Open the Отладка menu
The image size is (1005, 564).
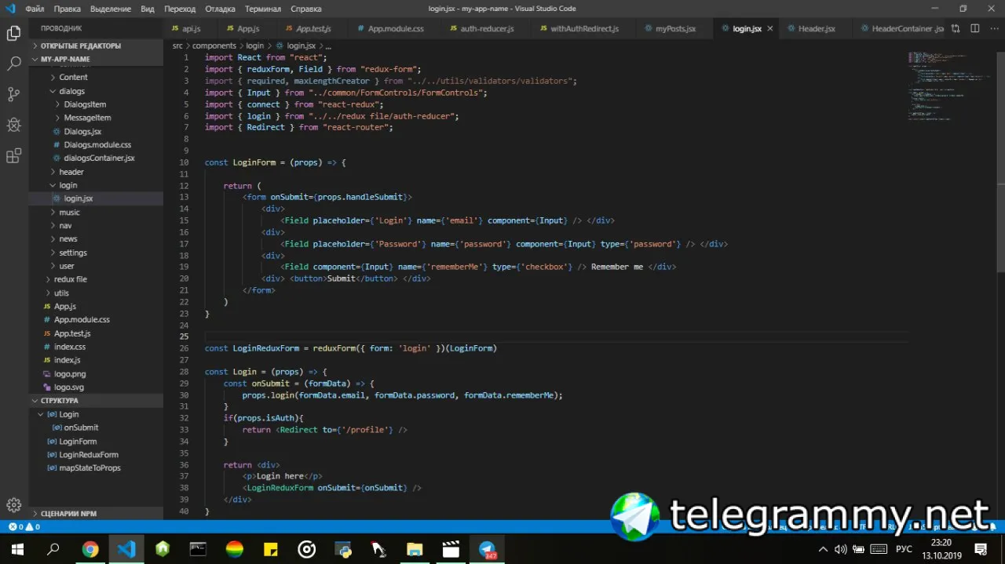220,9
